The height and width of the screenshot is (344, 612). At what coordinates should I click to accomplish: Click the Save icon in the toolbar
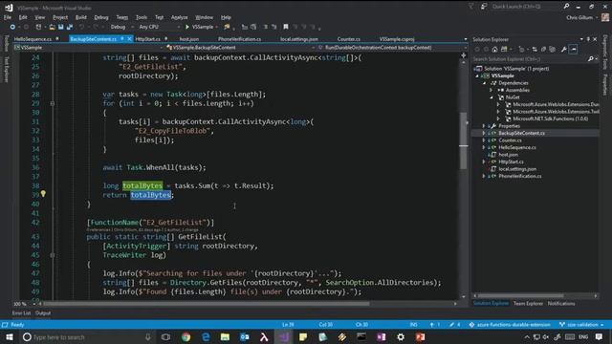click(60, 27)
